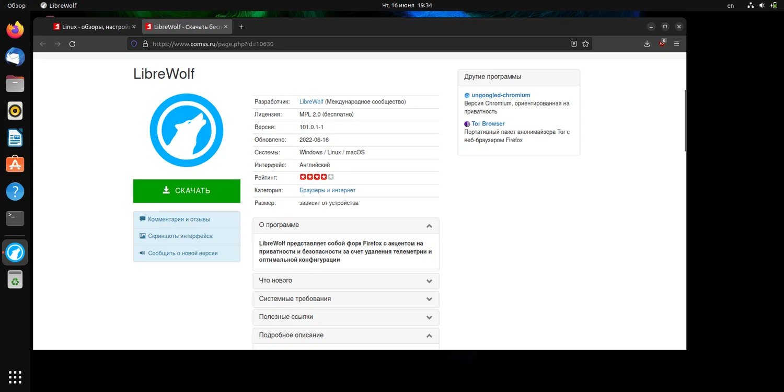
Task: Click the version text '101.0.1-1'
Action: pos(312,127)
